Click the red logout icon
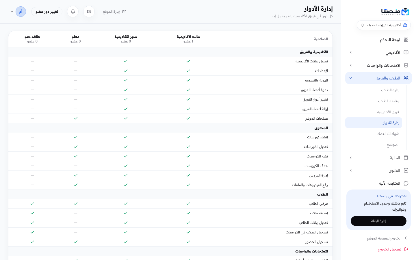 406,249
